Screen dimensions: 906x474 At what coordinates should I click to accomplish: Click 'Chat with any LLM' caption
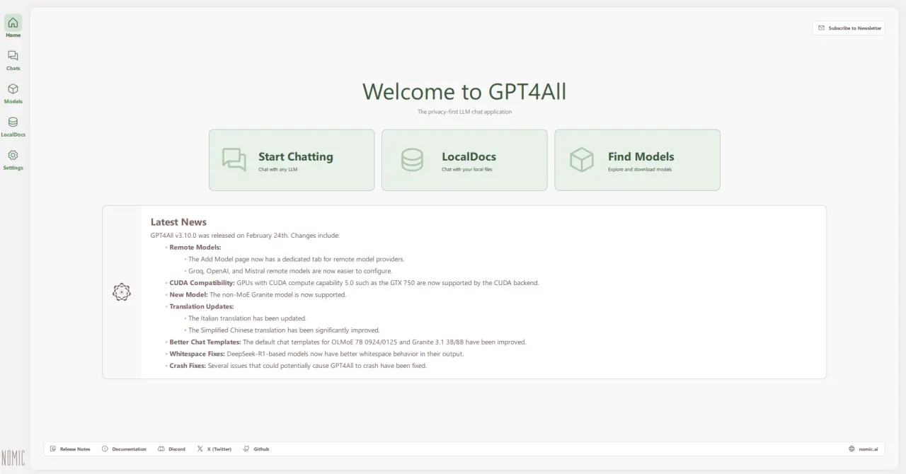tap(277, 170)
